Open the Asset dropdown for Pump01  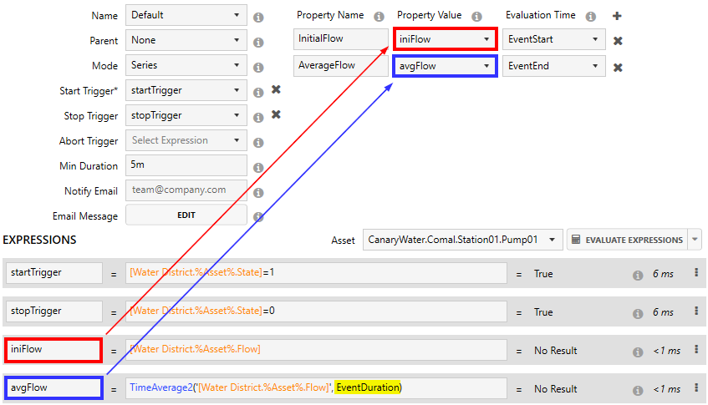462,240
